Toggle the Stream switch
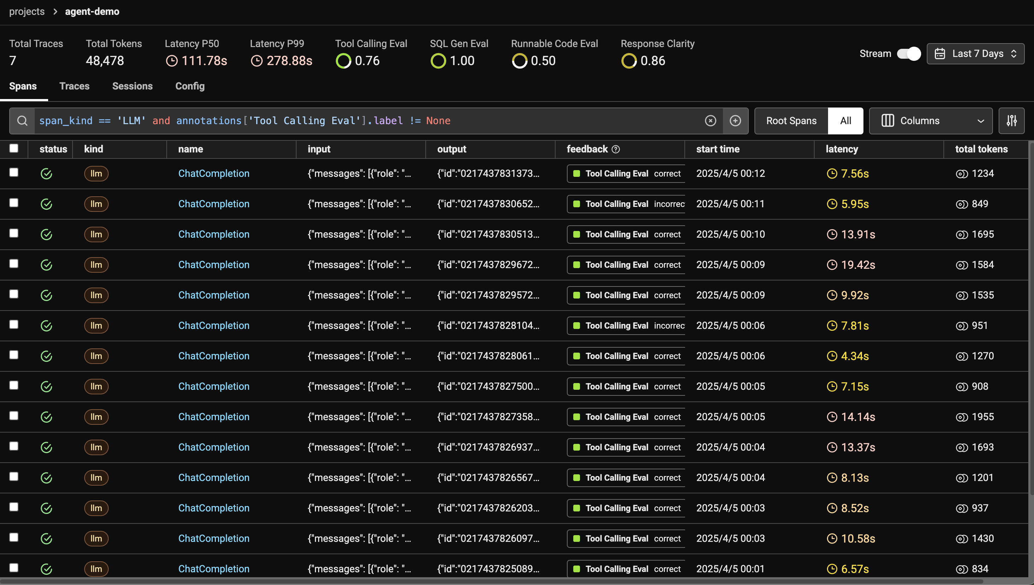Image resolution: width=1034 pixels, height=585 pixels. 909,54
